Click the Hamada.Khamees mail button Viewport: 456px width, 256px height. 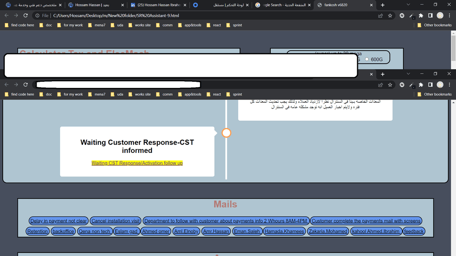click(285, 231)
